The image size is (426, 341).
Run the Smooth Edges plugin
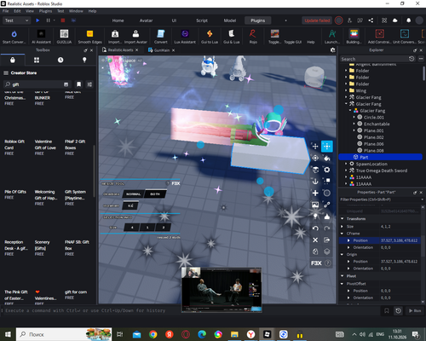pos(89,37)
